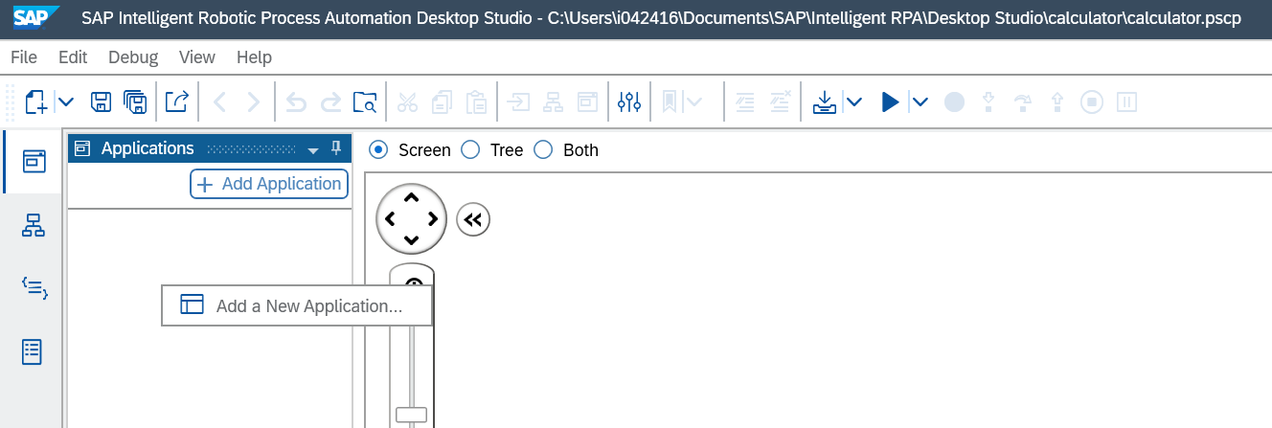Click the double-chevron collapse button
This screenshot has height=428, width=1272.
coord(473,220)
